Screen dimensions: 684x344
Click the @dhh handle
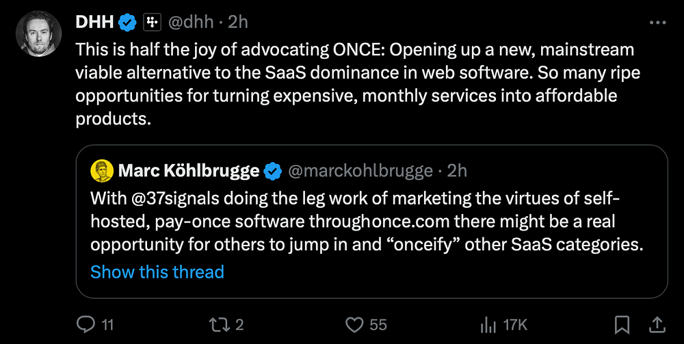tap(192, 23)
